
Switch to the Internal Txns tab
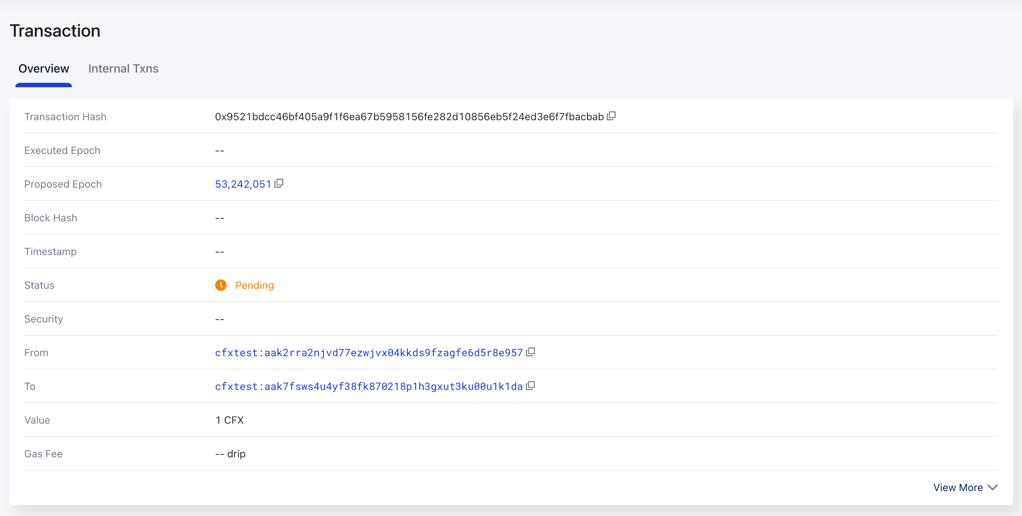[123, 69]
